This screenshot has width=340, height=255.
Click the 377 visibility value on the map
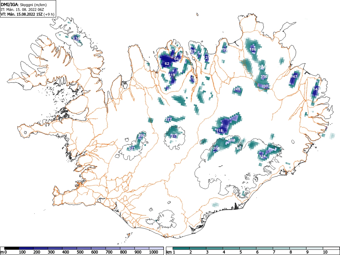pos(168,120)
